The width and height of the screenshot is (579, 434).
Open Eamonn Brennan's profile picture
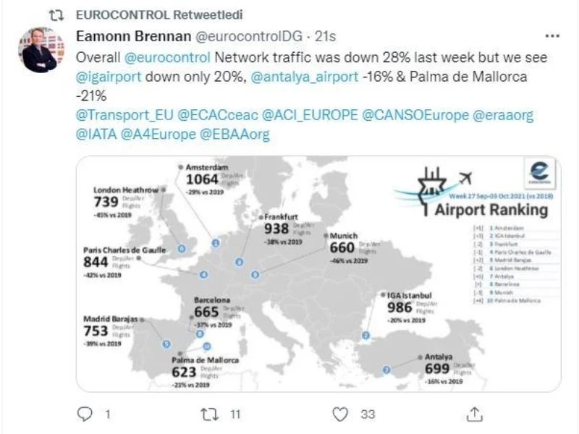tap(40, 51)
